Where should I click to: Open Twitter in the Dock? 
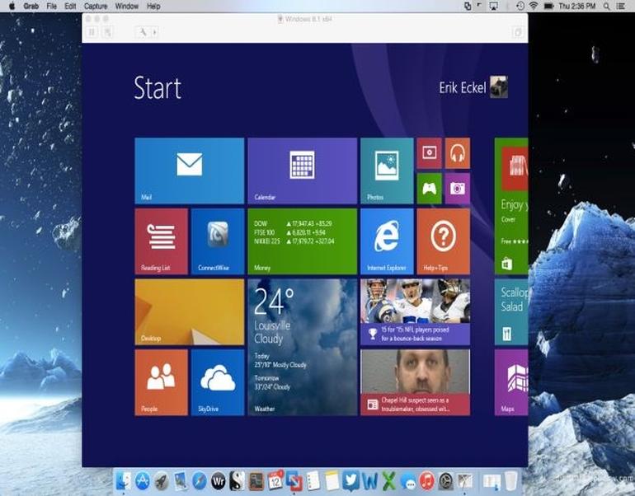coord(350,481)
